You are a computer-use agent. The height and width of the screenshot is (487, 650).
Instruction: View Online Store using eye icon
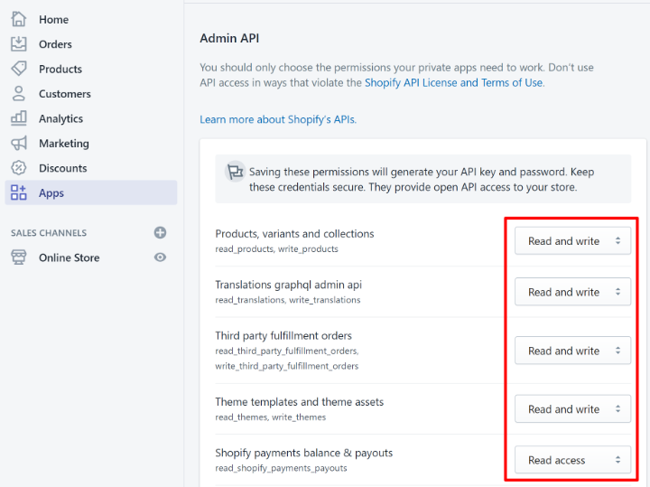click(x=160, y=258)
